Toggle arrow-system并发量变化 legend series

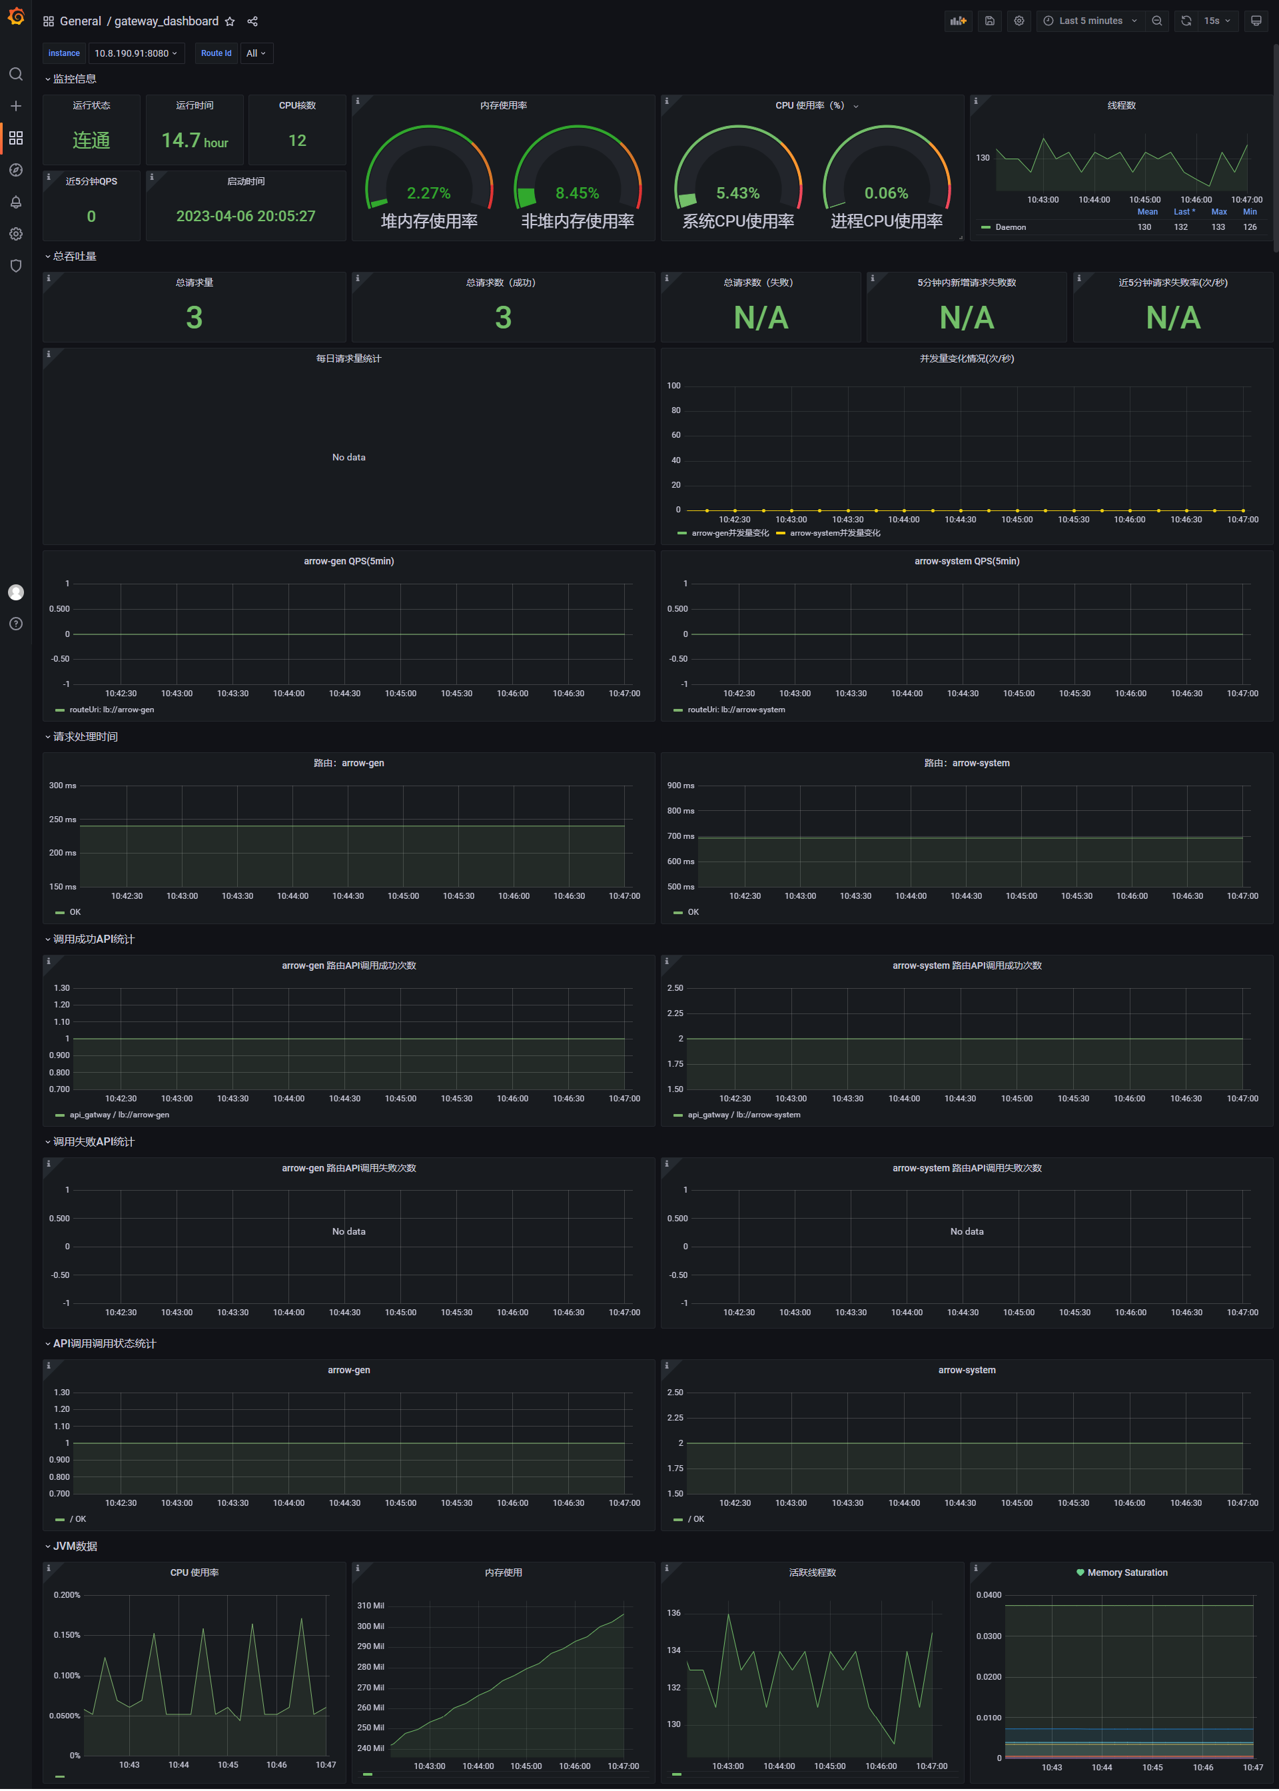pos(835,533)
